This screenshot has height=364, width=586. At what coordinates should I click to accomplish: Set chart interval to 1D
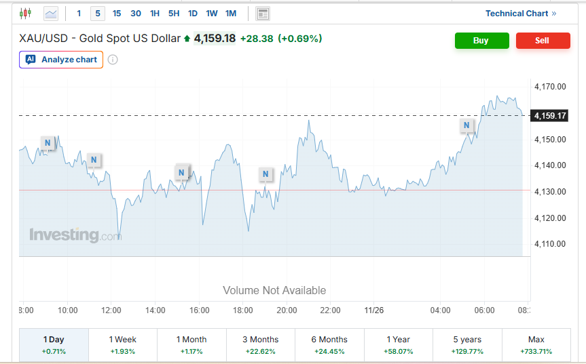193,14
